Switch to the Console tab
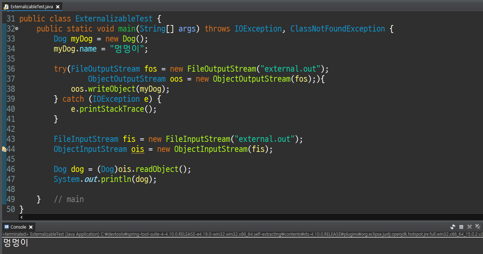Viewport: 483px width, 254px height. pos(18,227)
